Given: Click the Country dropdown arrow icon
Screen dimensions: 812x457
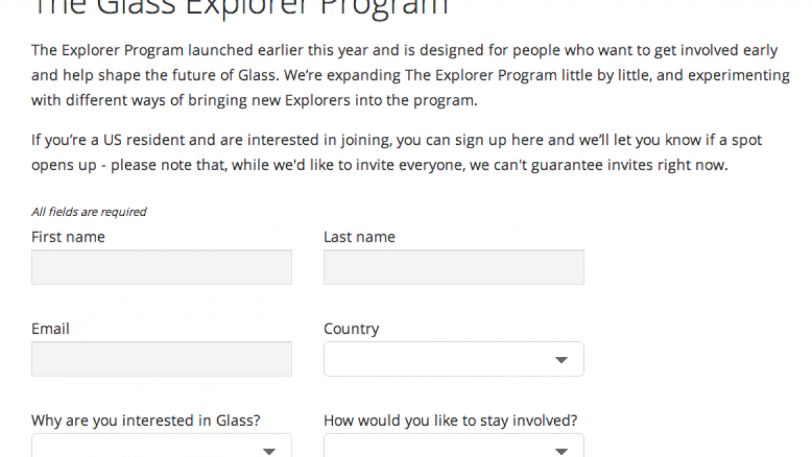Looking at the screenshot, I should pos(561,360).
